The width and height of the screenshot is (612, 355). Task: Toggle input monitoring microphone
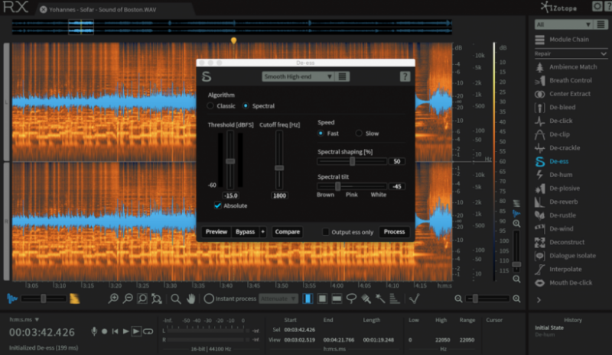point(94,331)
